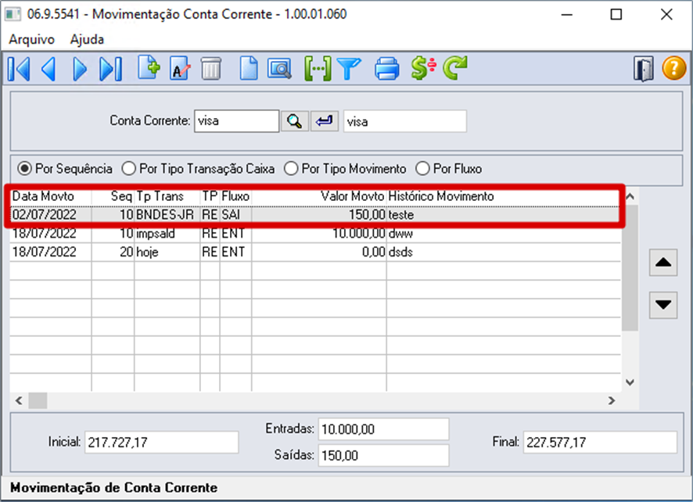Select the 02/07/2022 date cell
Viewport: 693px width, 502px height.
(x=50, y=215)
